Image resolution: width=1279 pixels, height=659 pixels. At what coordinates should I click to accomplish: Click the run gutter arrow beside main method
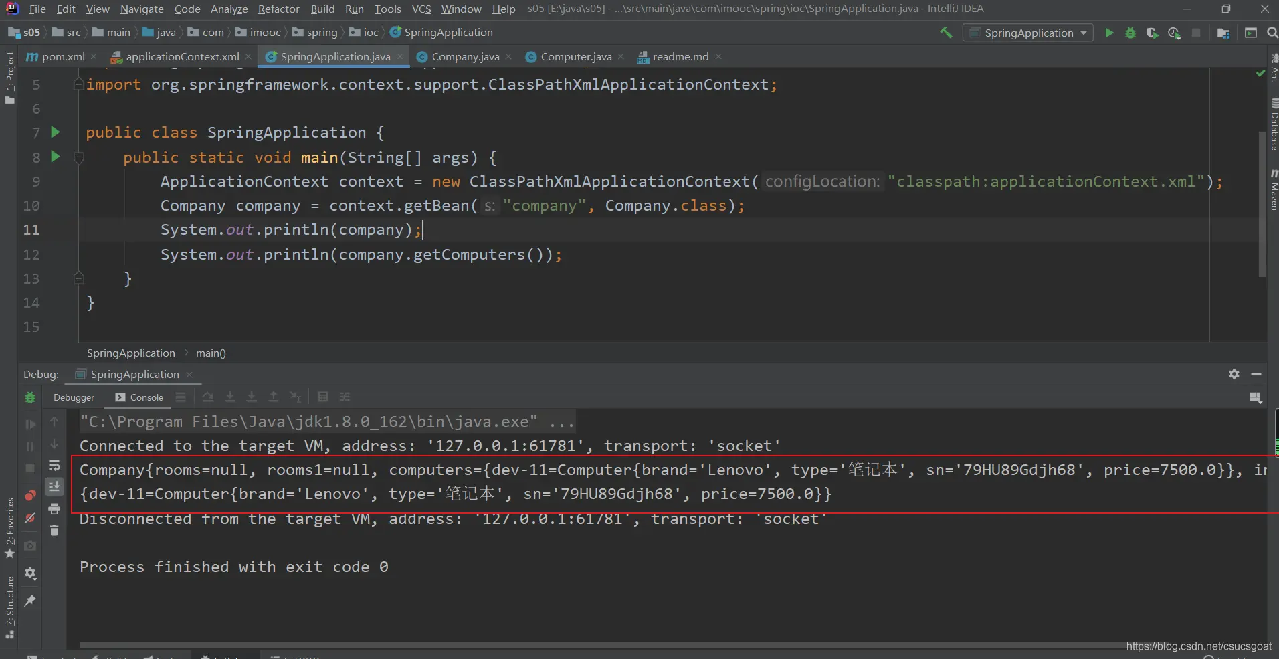point(56,157)
